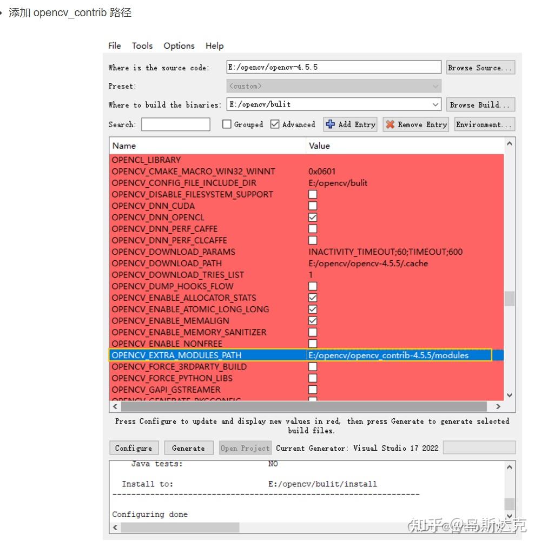Click the Environment button
Screen dimensions: 541x547
(484, 124)
